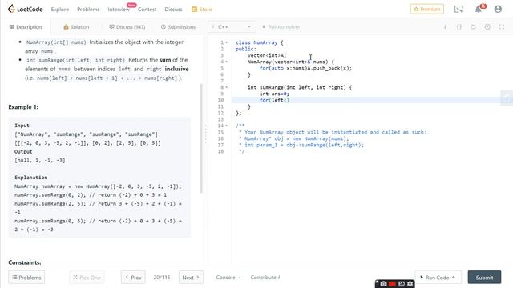The width and height of the screenshot is (513, 288).
Task: Click the red recording stop button
Action: click(x=392, y=284)
